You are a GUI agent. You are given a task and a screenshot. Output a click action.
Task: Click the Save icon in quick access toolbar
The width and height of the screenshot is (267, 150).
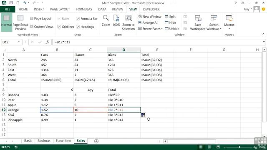coord(11,3)
